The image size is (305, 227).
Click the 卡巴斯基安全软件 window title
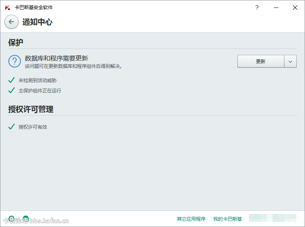[x=34, y=8]
